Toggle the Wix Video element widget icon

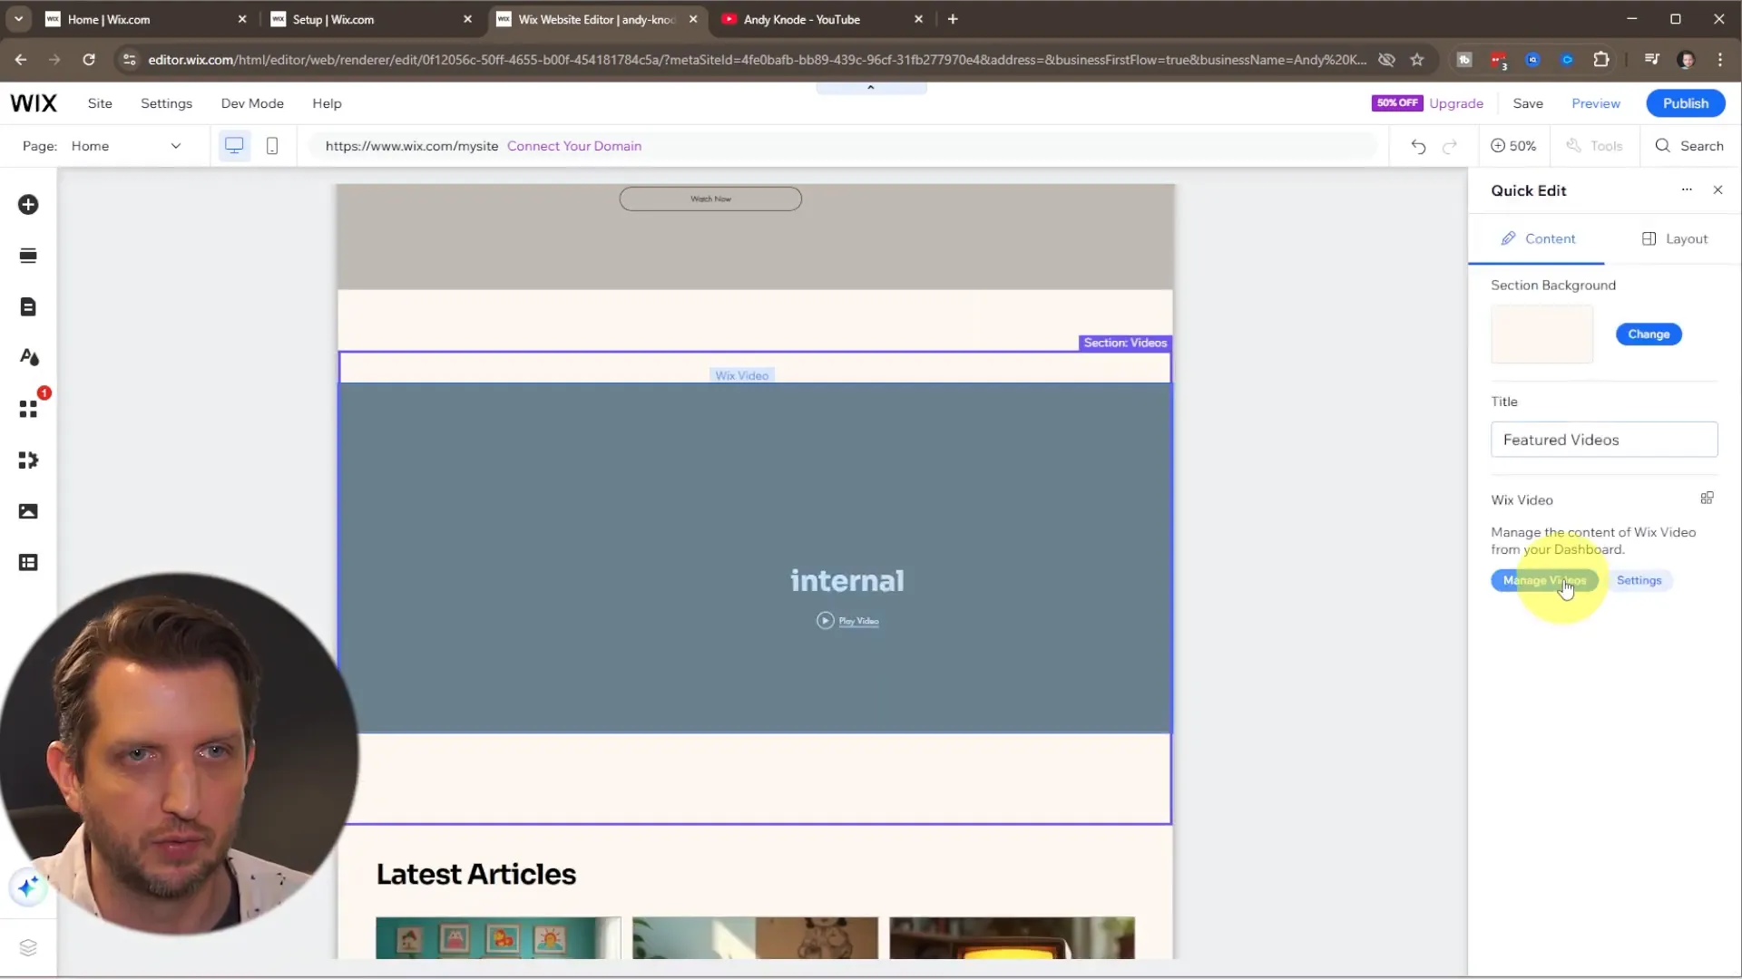click(x=1707, y=498)
